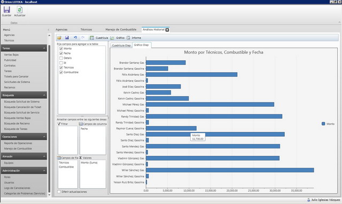342x204 pixels.
Task: Click the blue floppy save toolbar icon
Action: 67,38
